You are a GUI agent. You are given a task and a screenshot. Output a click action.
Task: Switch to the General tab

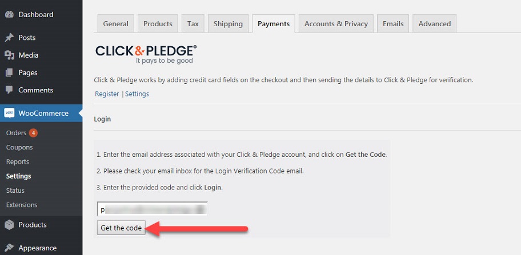115,24
